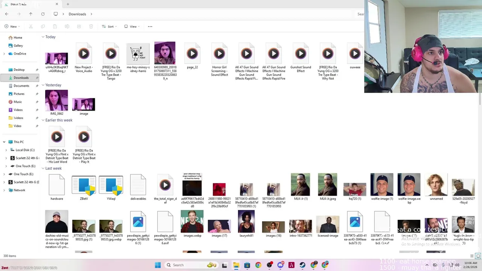Open OBS Studio from the taskbar
Image resolution: width=482 pixels, height=271 pixels.
pyautogui.click(x=269, y=265)
